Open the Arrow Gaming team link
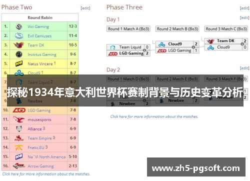Image resolution: width=250 pixels, height=181 pixels. (40, 166)
